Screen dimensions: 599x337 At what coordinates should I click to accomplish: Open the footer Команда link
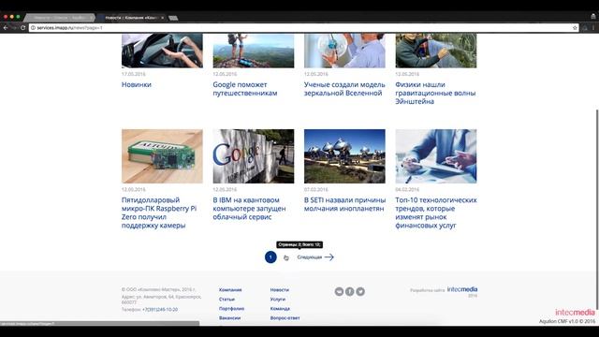(x=280, y=308)
